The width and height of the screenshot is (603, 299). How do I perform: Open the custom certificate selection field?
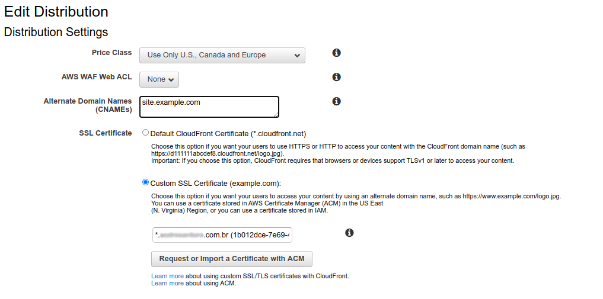222,235
